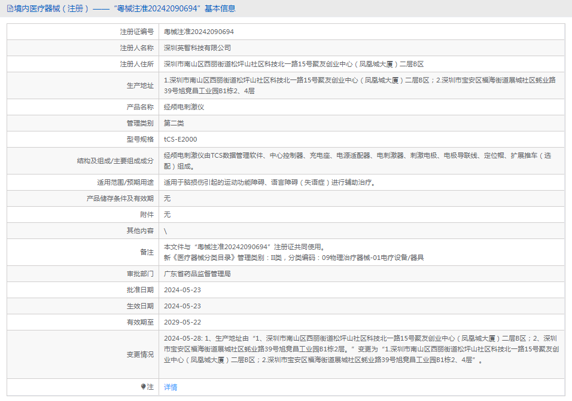Click the 变更情况 change record text
This screenshot has width=572, height=401.
point(361,349)
